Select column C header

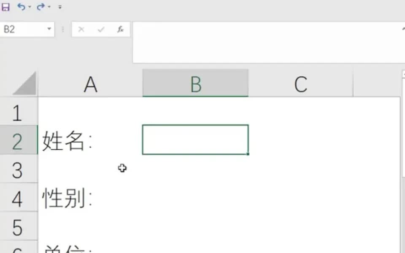point(300,85)
